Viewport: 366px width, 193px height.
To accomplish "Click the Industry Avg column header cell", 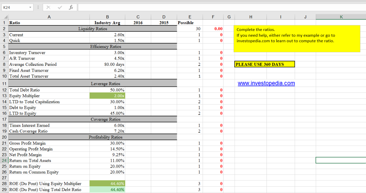I will click(x=107, y=23).
